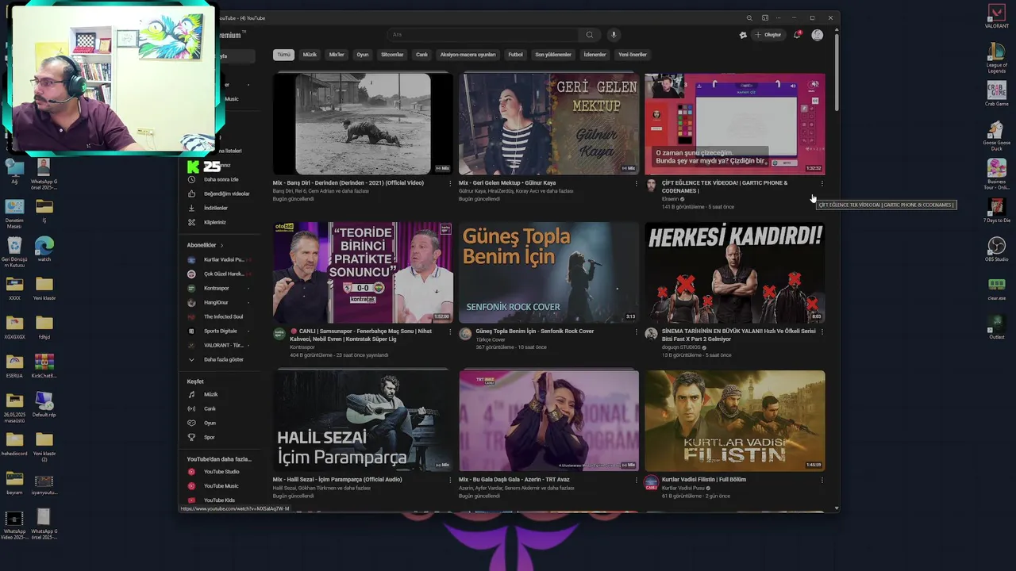
Task: Open Kurtlar Vadisi Filistin thumbnail
Action: tap(734, 420)
